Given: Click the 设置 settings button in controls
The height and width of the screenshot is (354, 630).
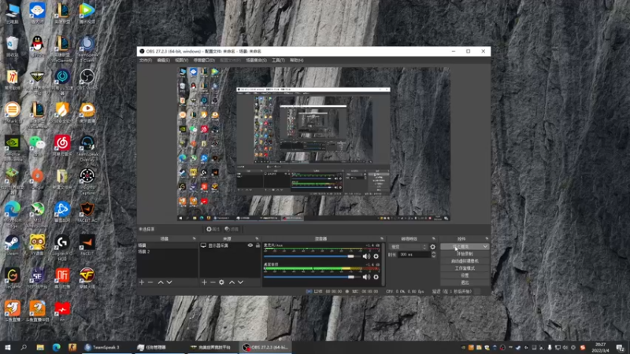Looking at the screenshot, I should pos(465,275).
